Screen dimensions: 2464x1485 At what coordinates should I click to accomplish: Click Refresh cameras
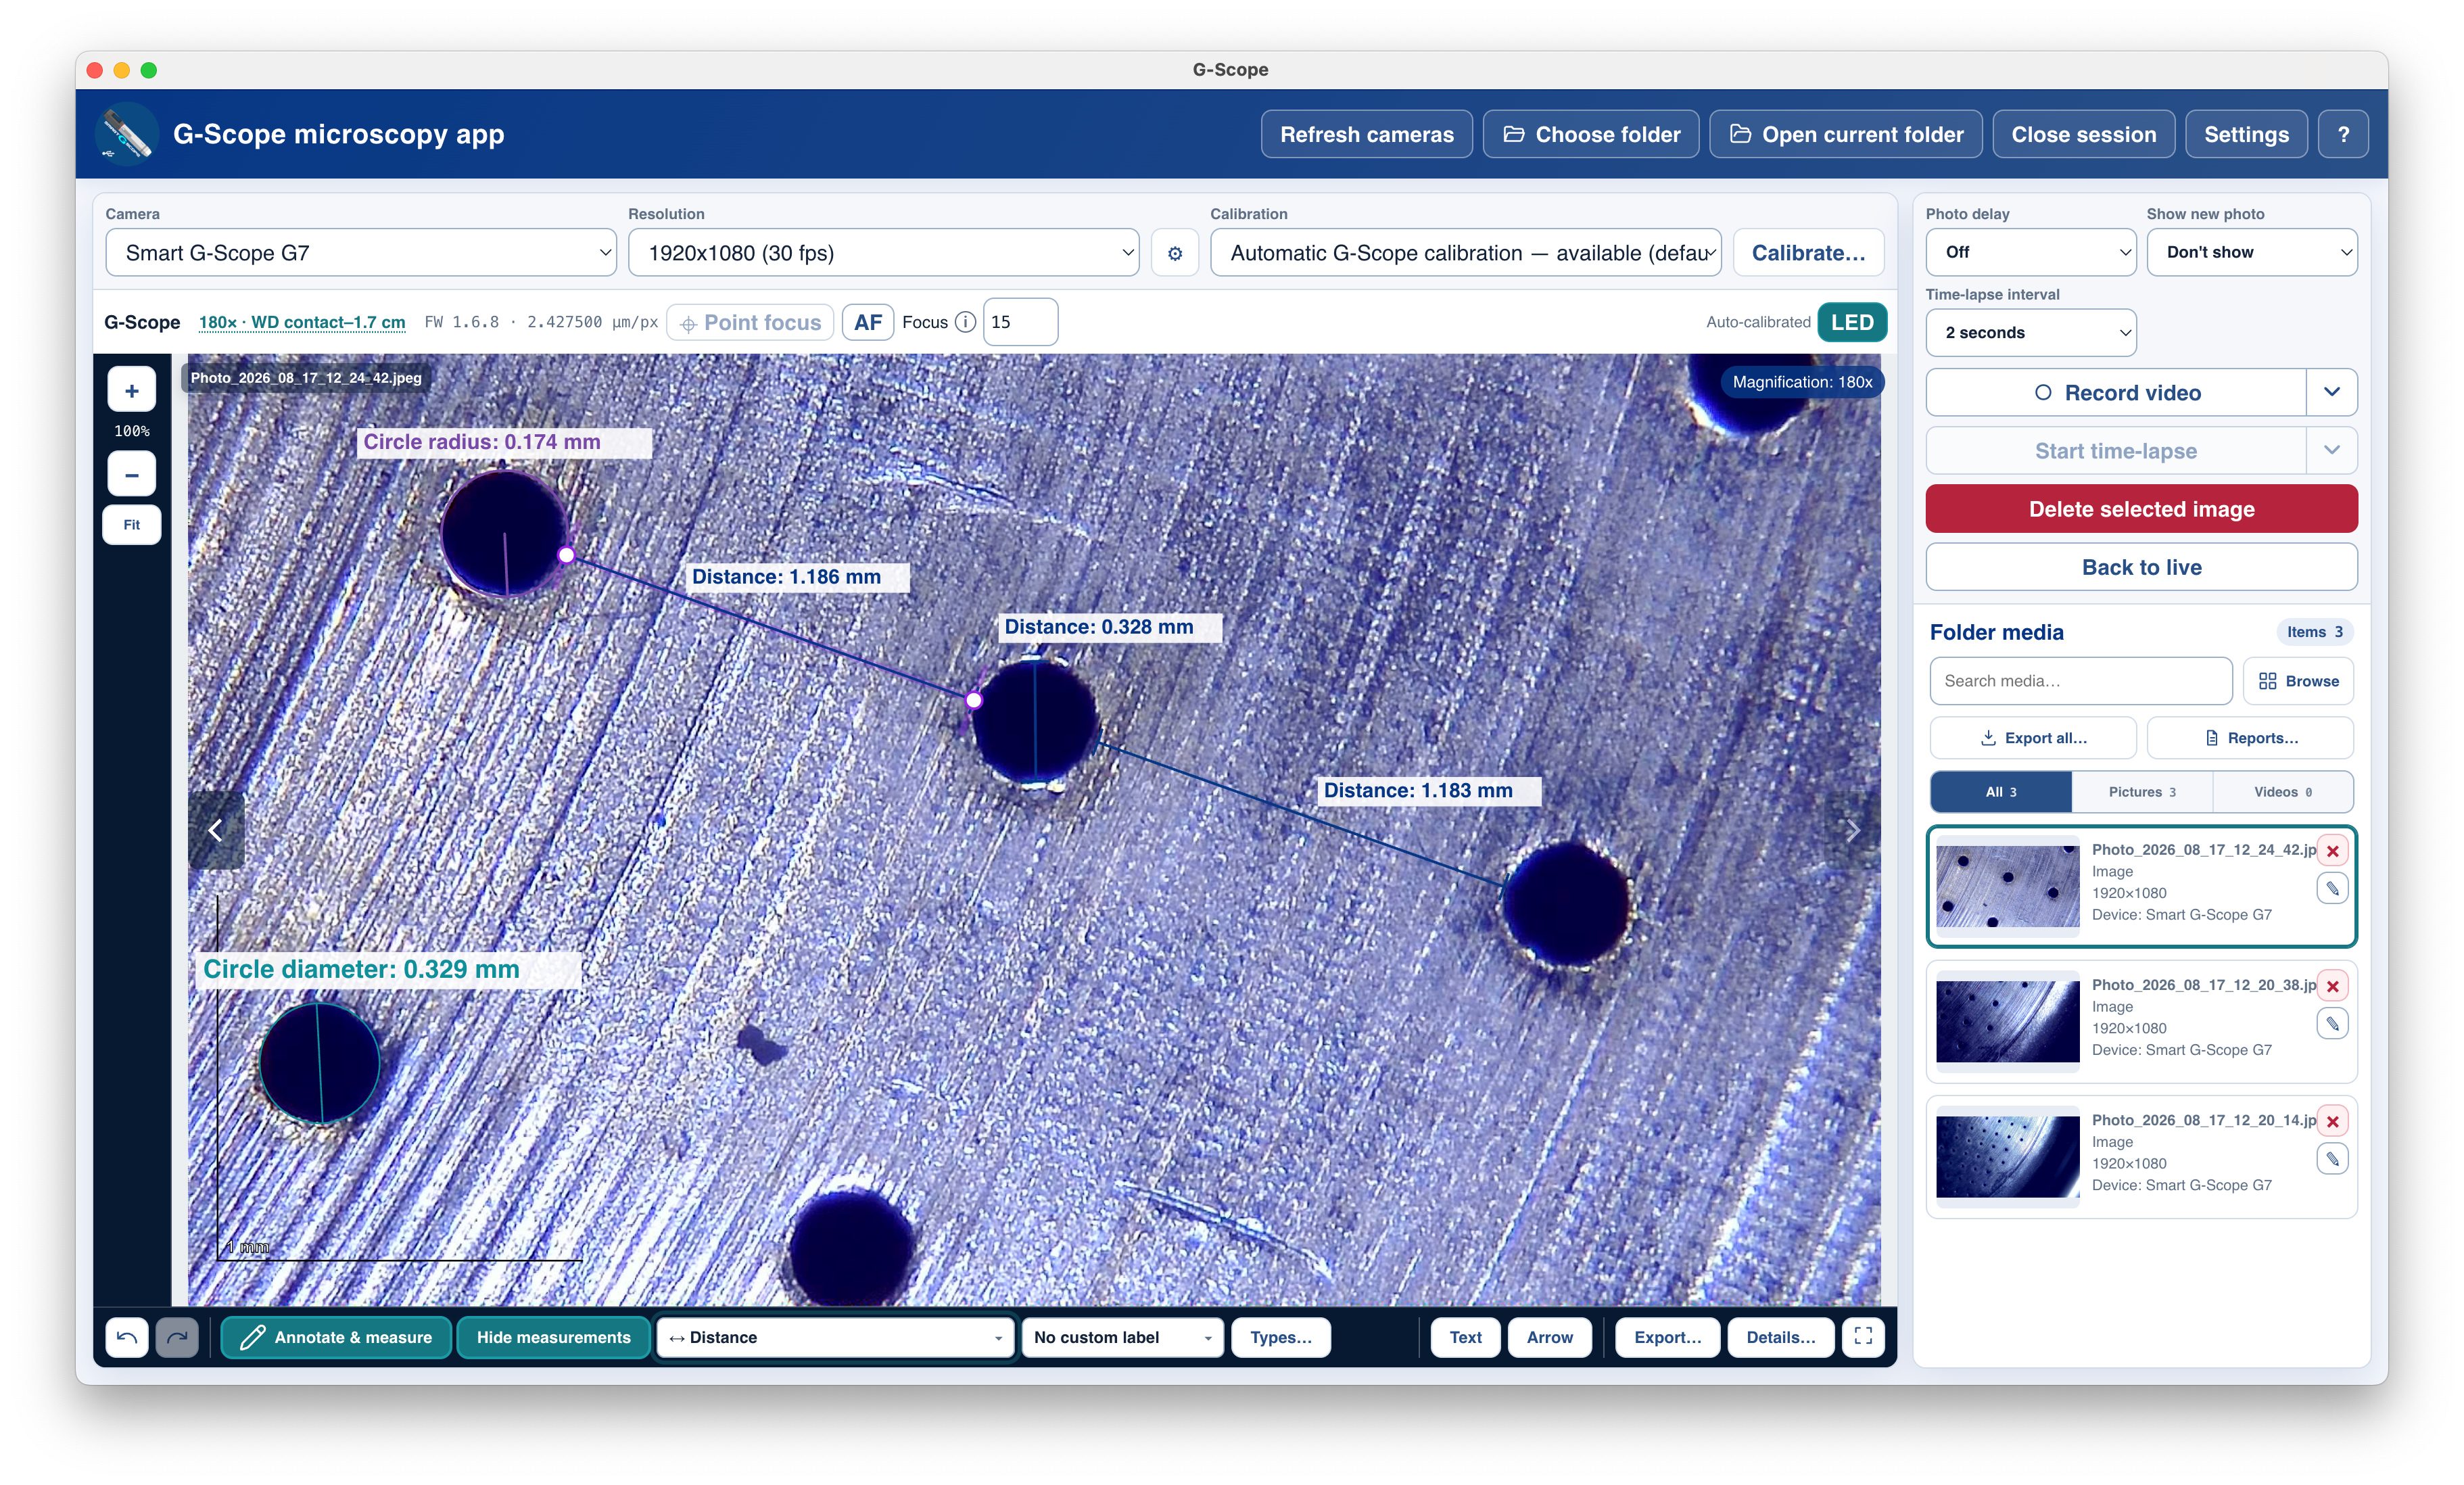[1367, 134]
